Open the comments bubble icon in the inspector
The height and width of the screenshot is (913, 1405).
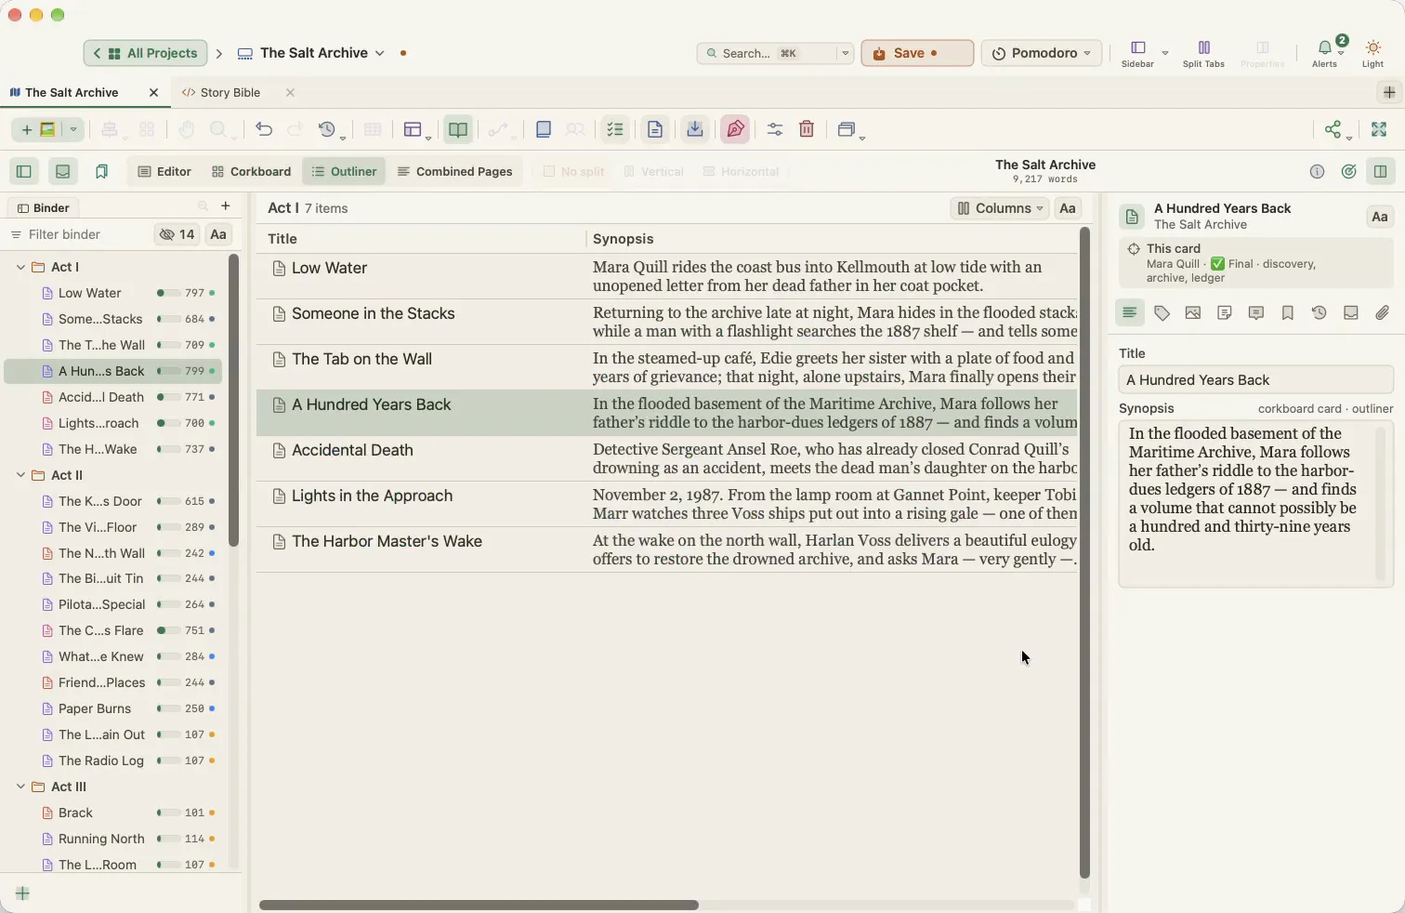click(1256, 313)
